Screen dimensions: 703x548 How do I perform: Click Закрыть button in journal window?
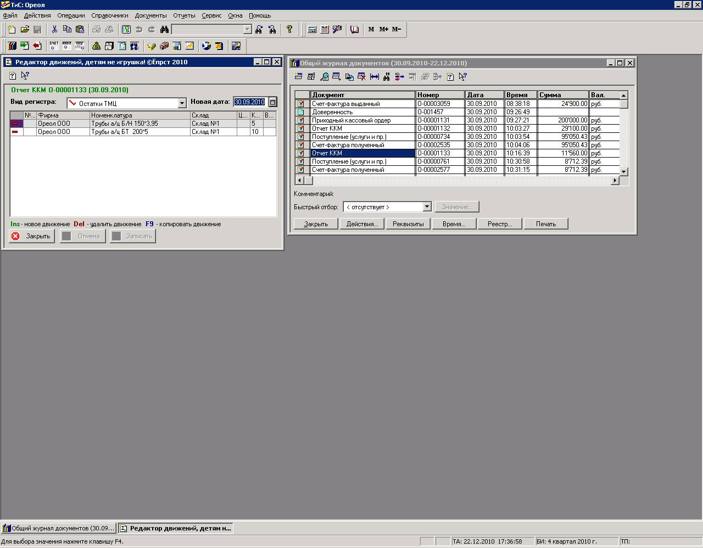(316, 224)
